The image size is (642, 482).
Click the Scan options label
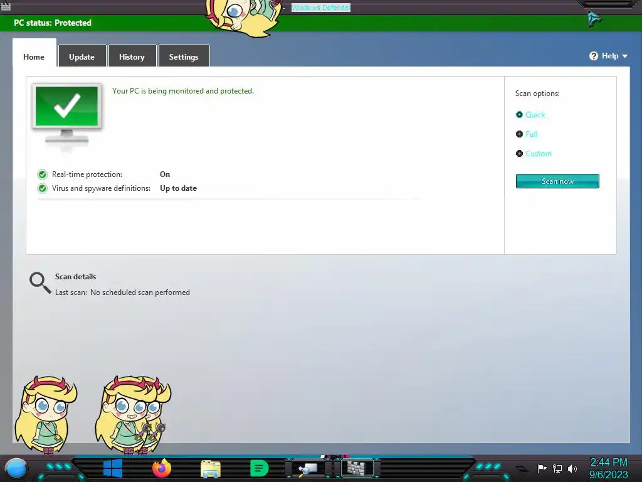[x=537, y=94]
